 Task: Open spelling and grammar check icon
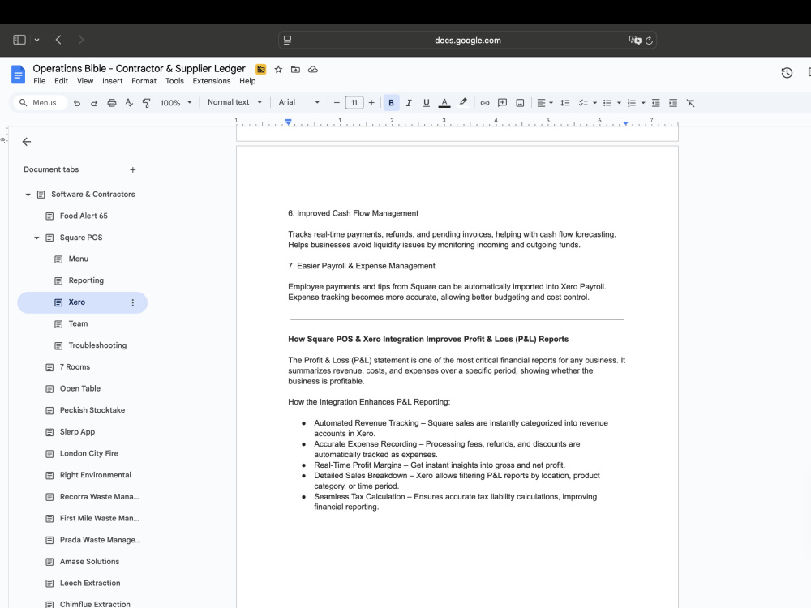point(129,103)
